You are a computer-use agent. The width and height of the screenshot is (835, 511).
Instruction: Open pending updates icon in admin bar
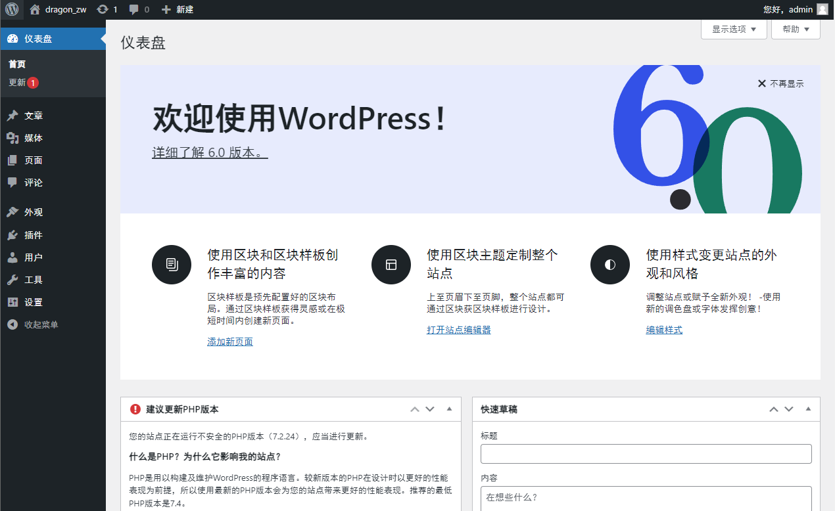click(103, 9)
